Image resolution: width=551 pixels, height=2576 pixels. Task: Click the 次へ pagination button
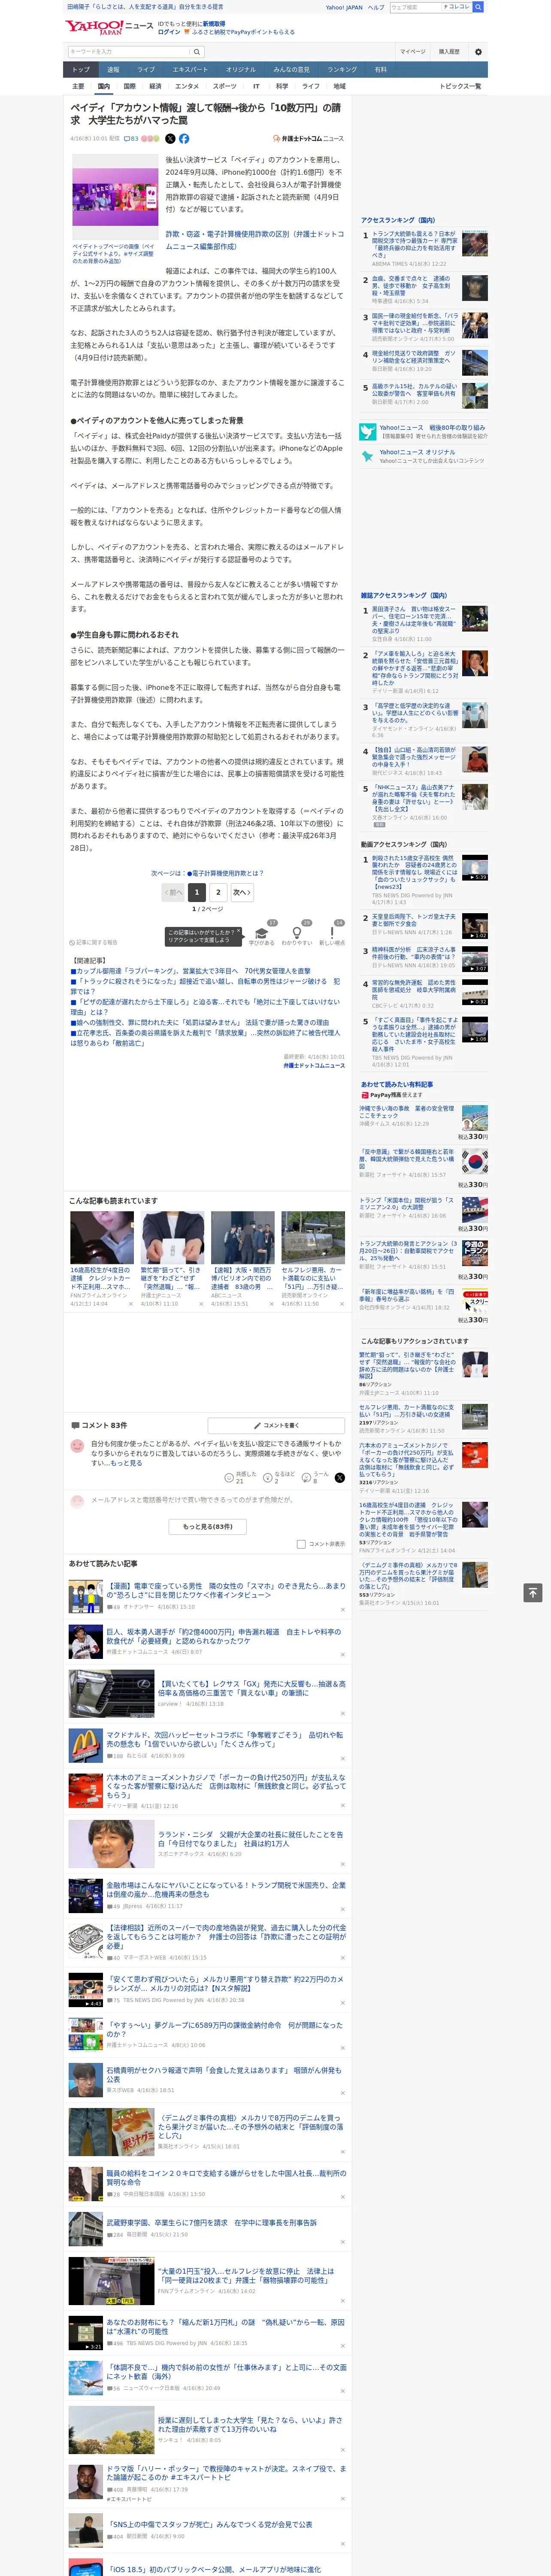coord(242,892)
